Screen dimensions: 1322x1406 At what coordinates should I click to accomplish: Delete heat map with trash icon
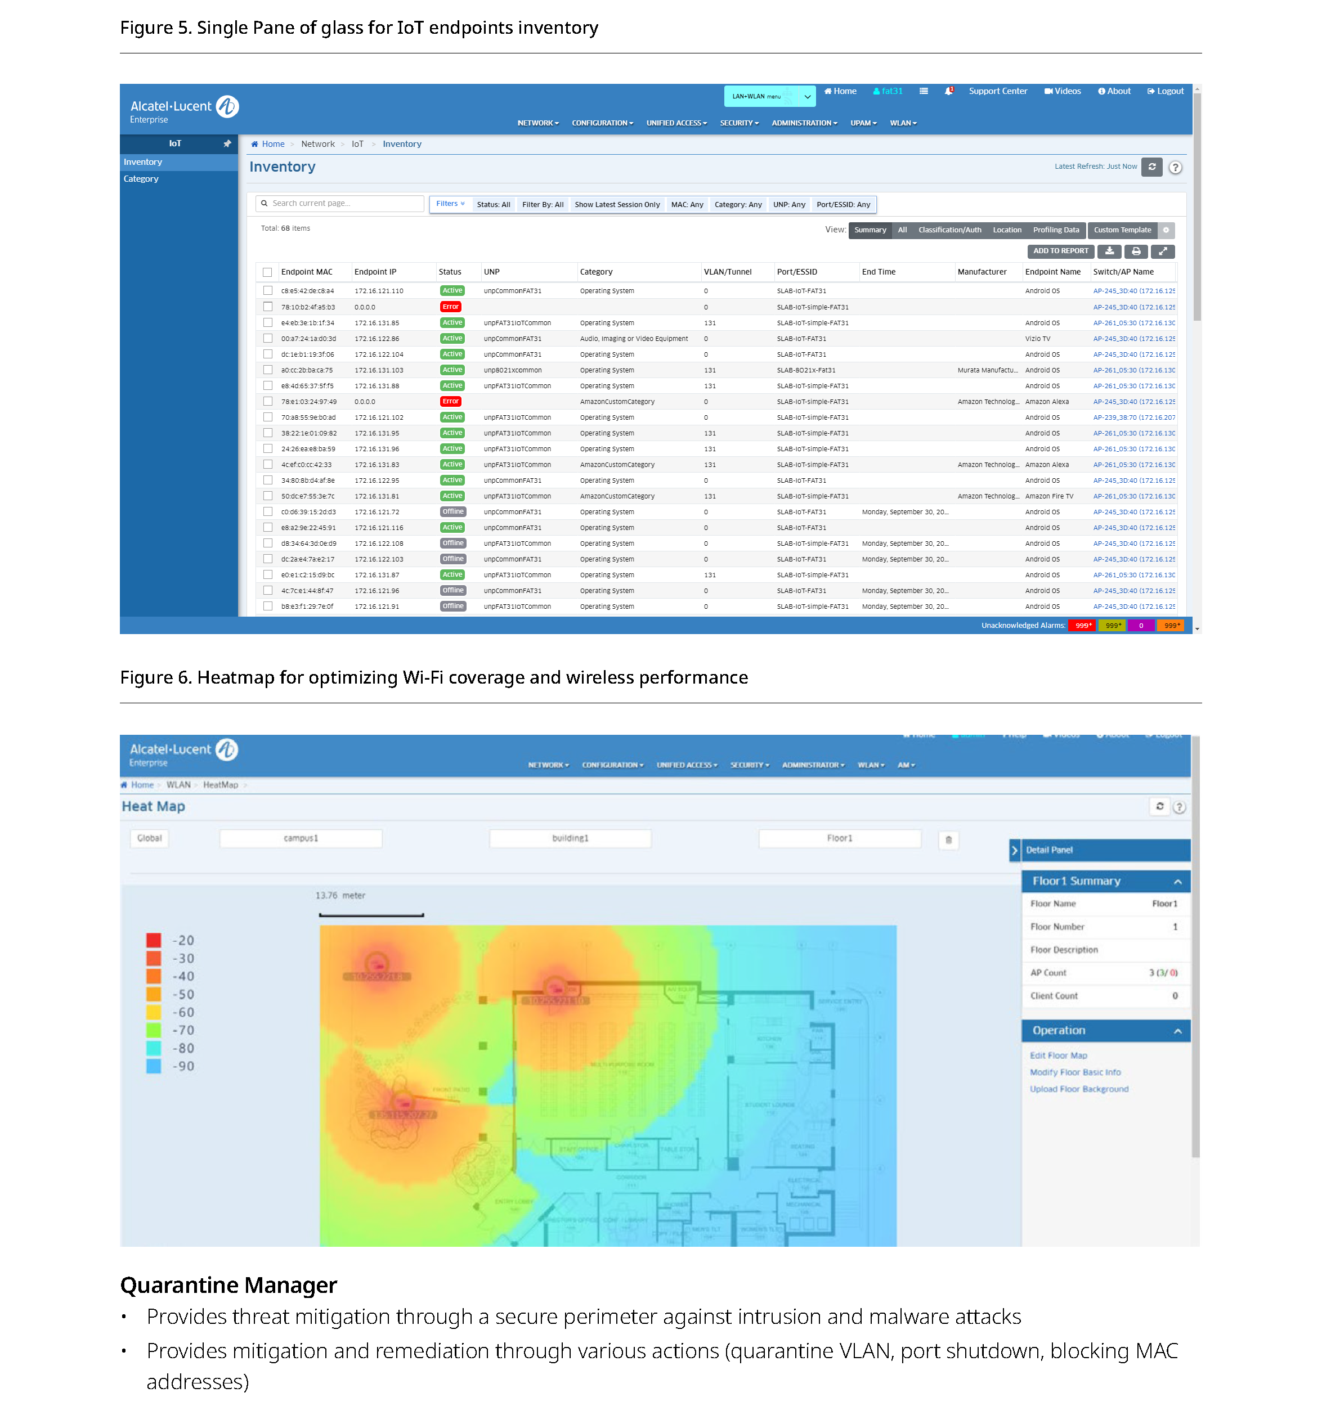(x=948, y=839)
